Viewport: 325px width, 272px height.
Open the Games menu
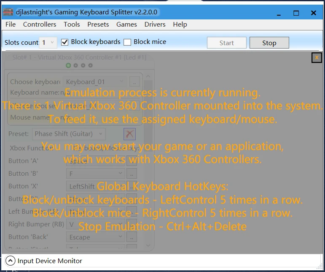[x=126, y=24]
